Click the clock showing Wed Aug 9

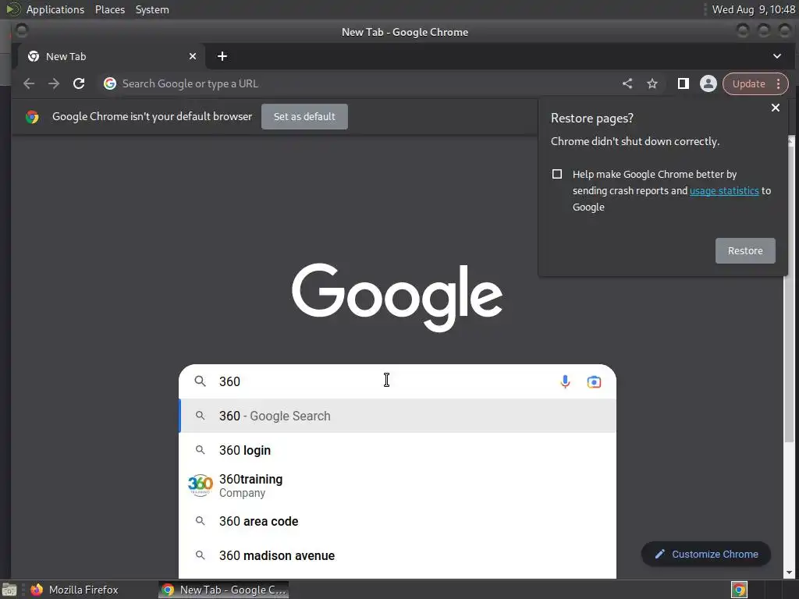[x=753, y=9]
